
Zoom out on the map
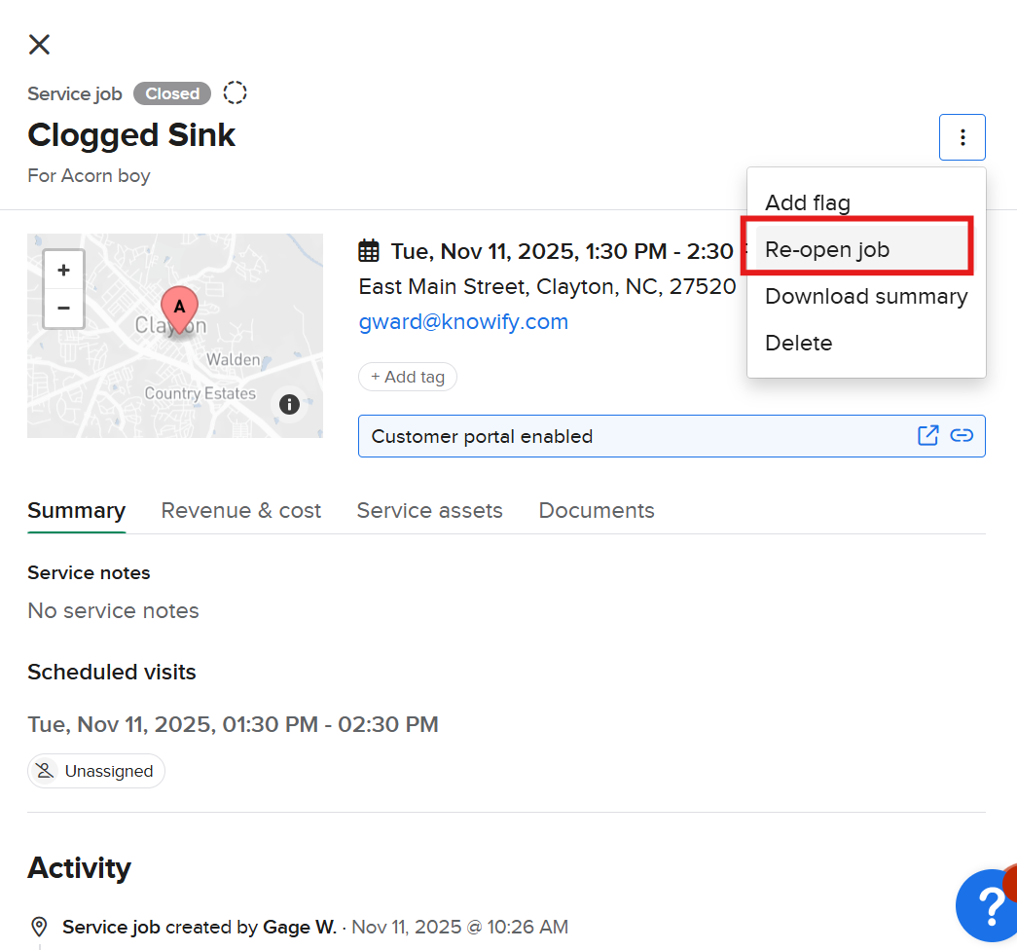64,308
